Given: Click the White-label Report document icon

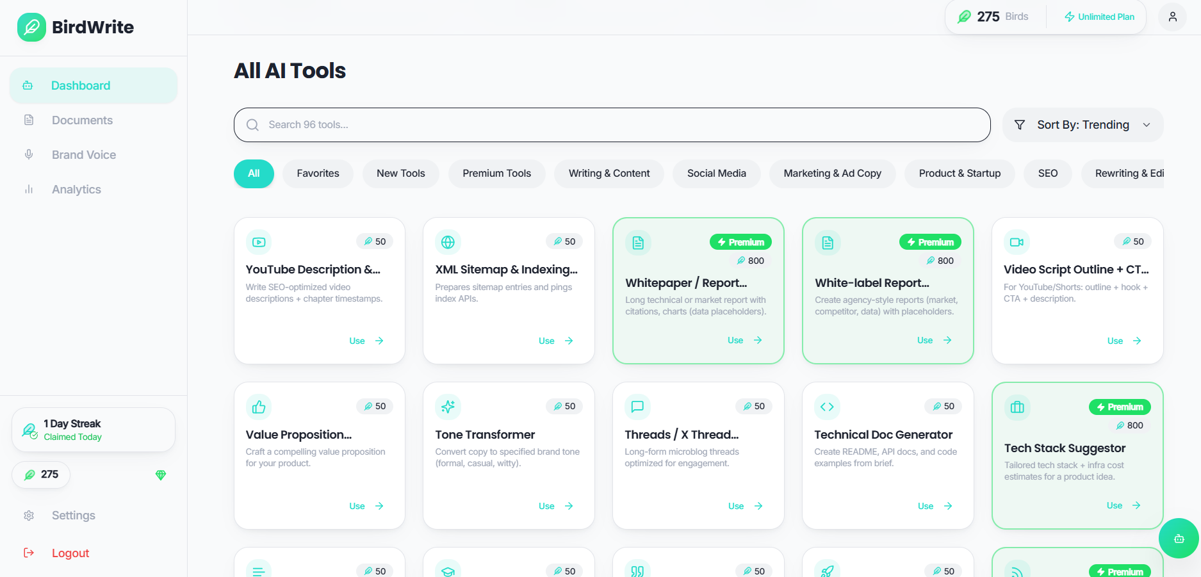Looking at the screenshot, I should click(828, 243).
